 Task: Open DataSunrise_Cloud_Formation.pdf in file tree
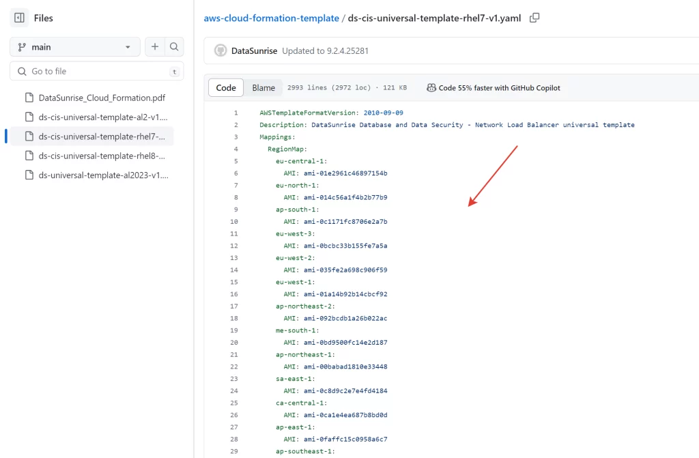coord(101,98)
